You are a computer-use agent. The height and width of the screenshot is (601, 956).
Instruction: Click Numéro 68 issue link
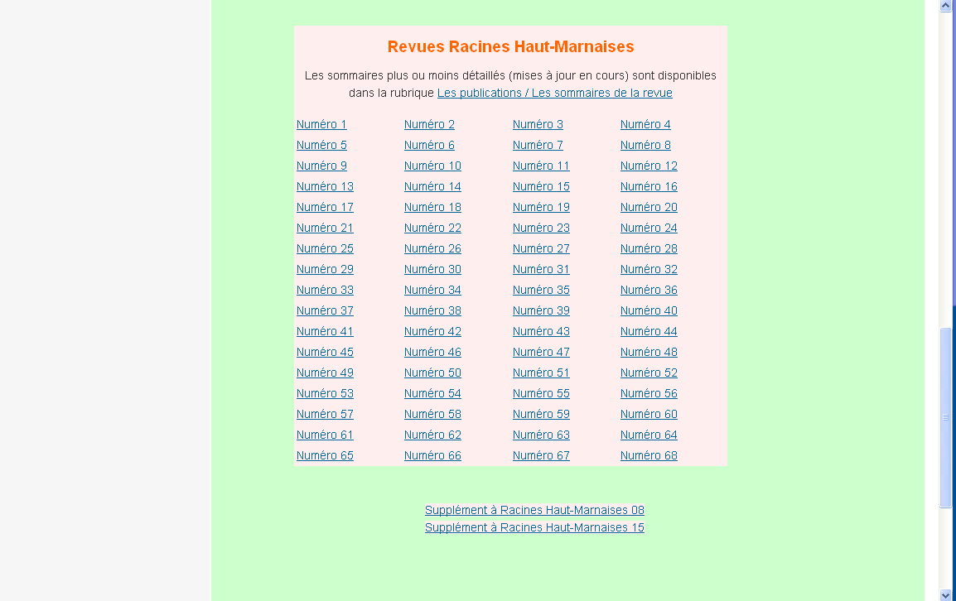coord(649,455)
